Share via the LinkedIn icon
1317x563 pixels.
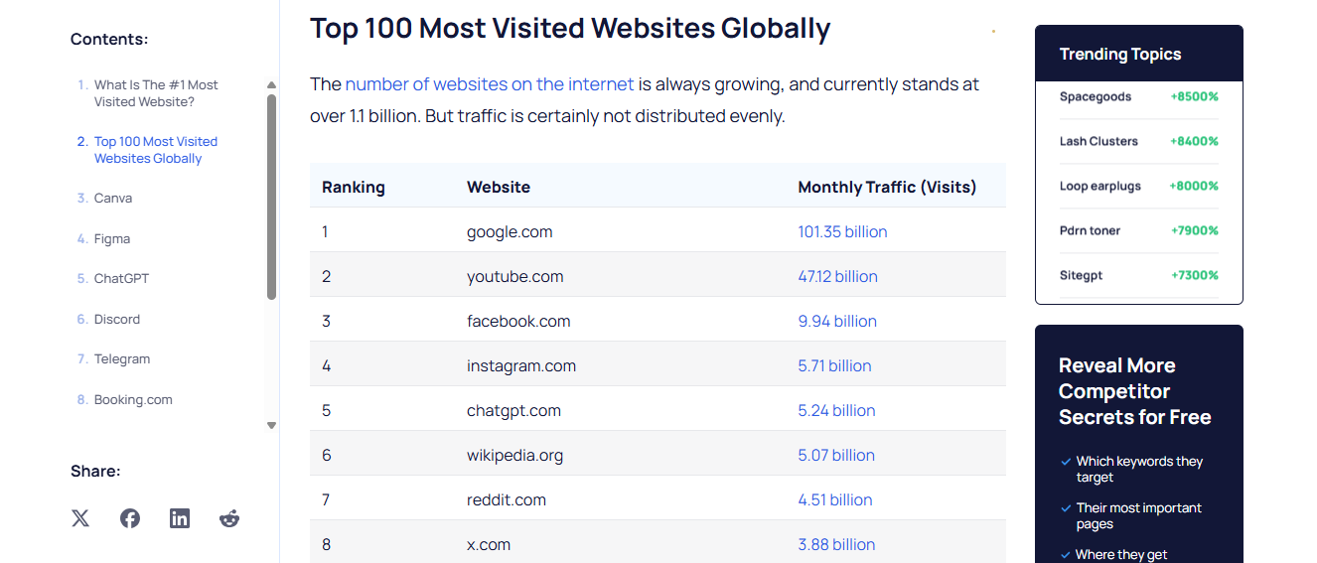pos(180,518)
